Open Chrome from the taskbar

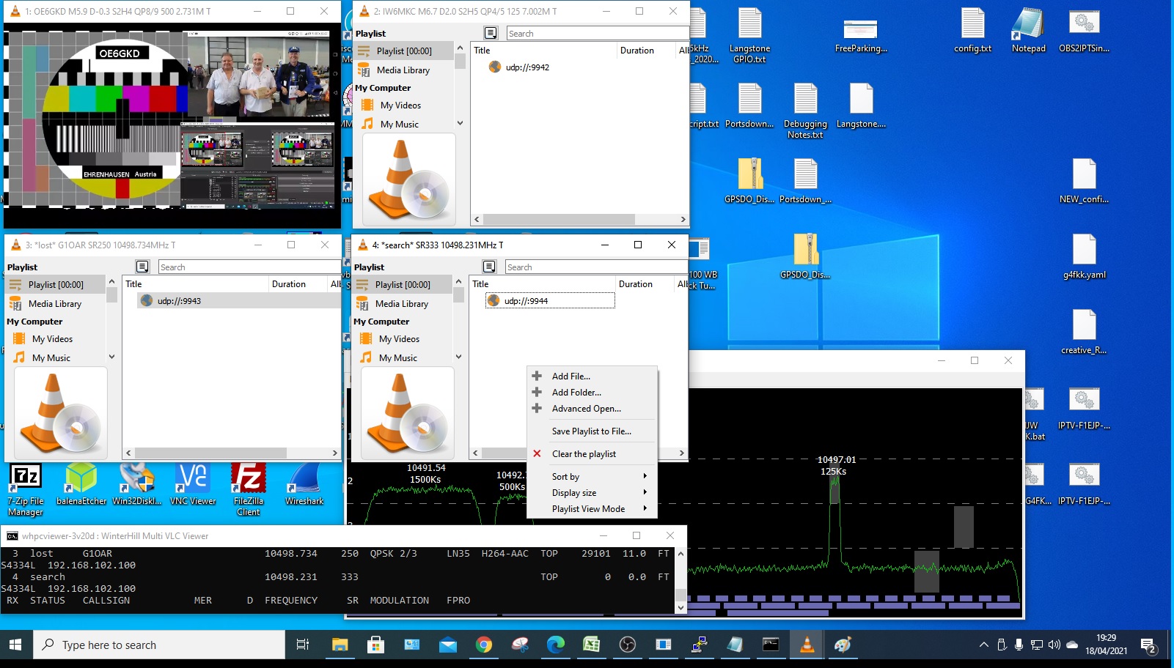(x=483, y=645)
